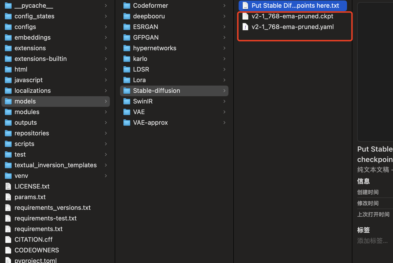393x263 pixels.
Task: Click the config_states folder icon
Action: pos(8,16)
